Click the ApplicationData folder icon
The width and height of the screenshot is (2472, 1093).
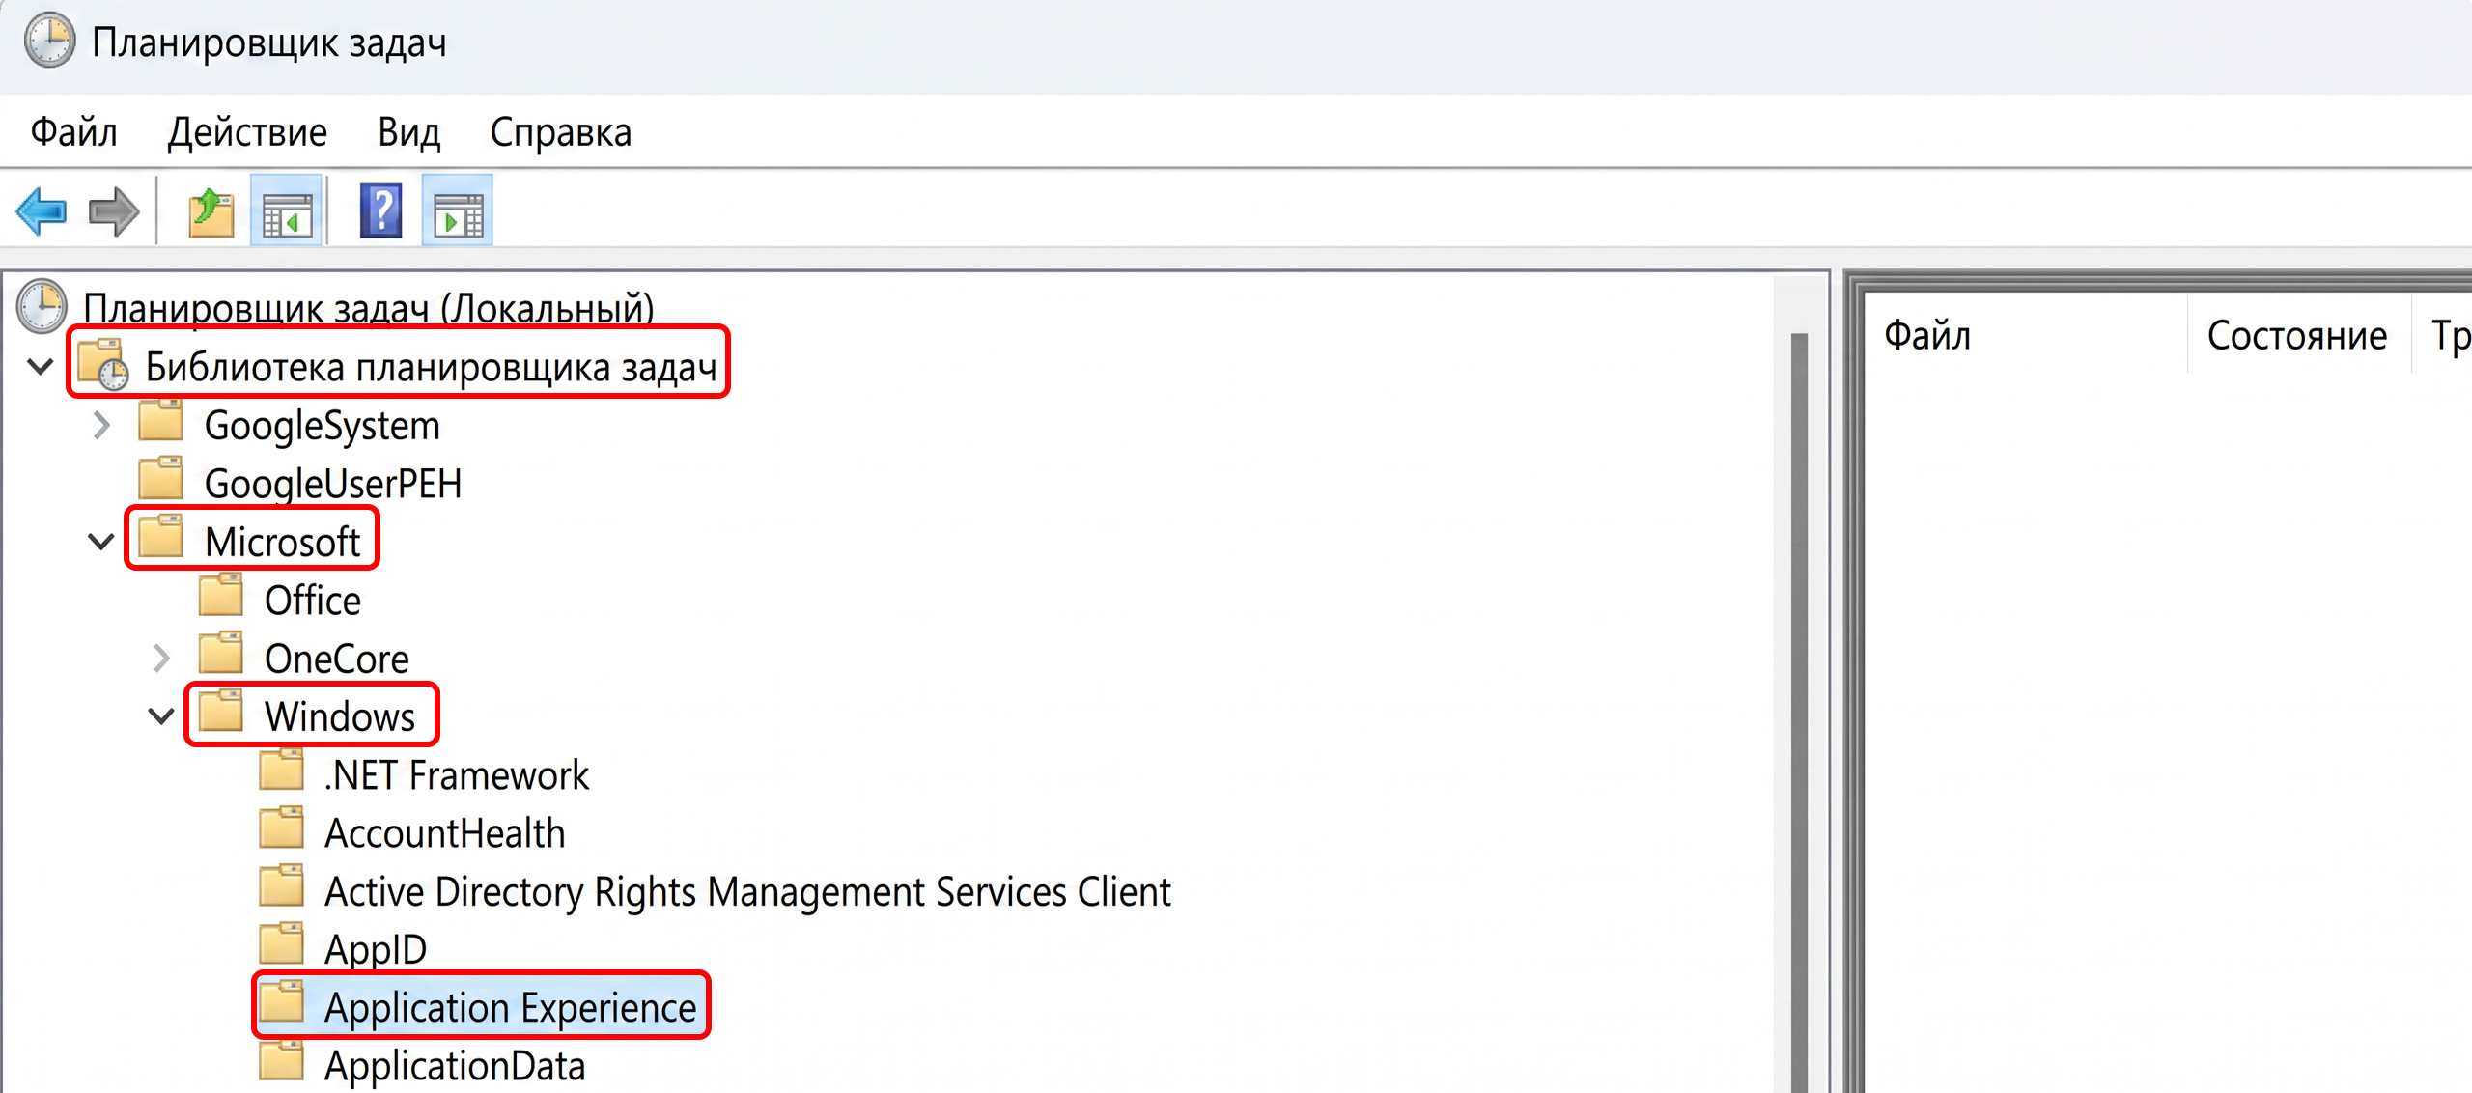click(282, 1061)
